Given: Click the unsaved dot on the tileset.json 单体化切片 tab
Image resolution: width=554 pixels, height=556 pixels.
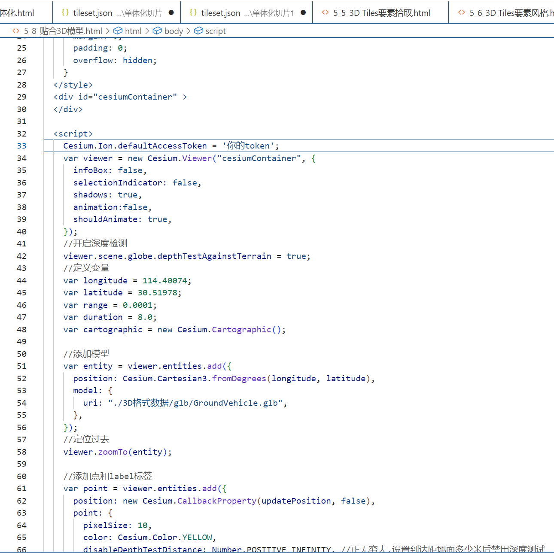Looking at the screenshot, I should pos(171,13).
